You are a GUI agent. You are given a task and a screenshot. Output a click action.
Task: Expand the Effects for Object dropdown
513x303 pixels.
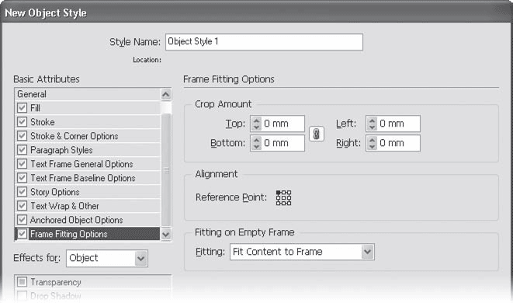point(107,258)
